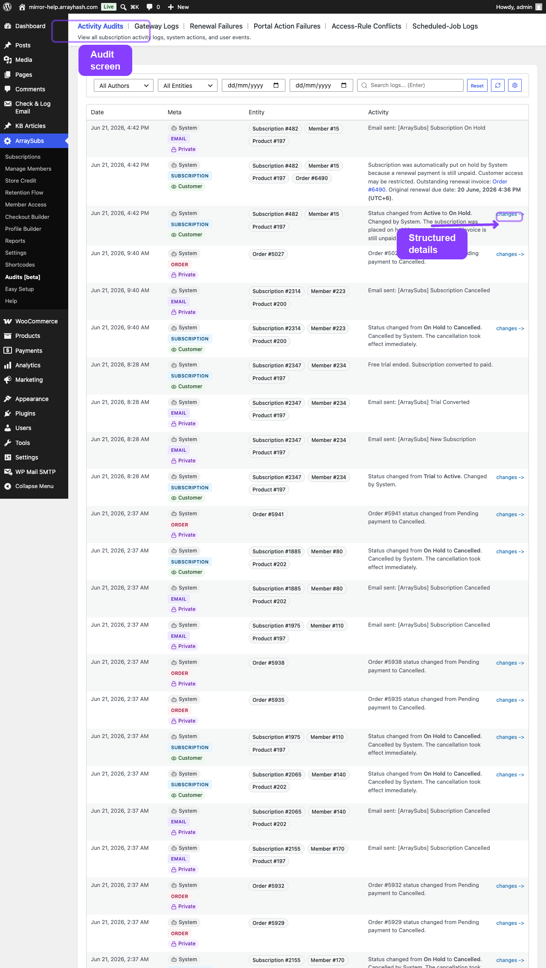Click changes link for Order #5941 row
Viewport: 546px width, 968px height.
pyautogui.click(x=510, y=515)
